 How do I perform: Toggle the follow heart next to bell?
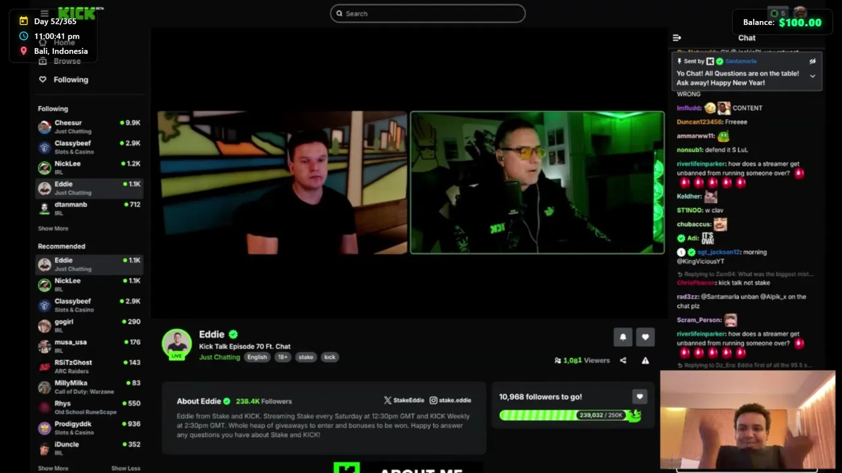pos(645,337)
